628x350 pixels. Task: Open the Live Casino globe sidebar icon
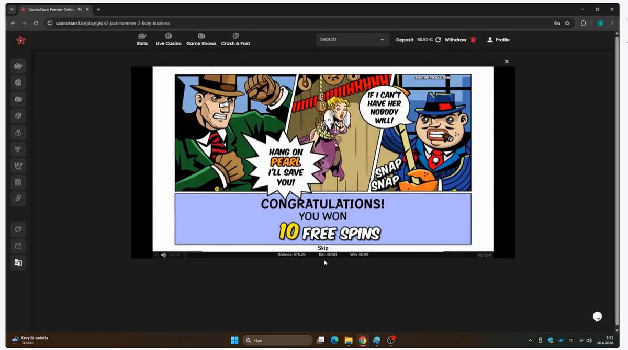coord(18,83)
